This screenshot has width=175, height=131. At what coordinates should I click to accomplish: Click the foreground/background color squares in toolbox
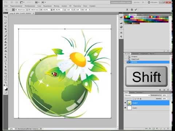[6, 88]
